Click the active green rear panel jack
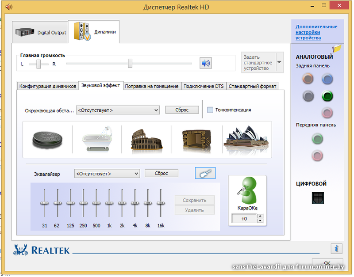Screen dimensions: 354x277 pos(328,96)
